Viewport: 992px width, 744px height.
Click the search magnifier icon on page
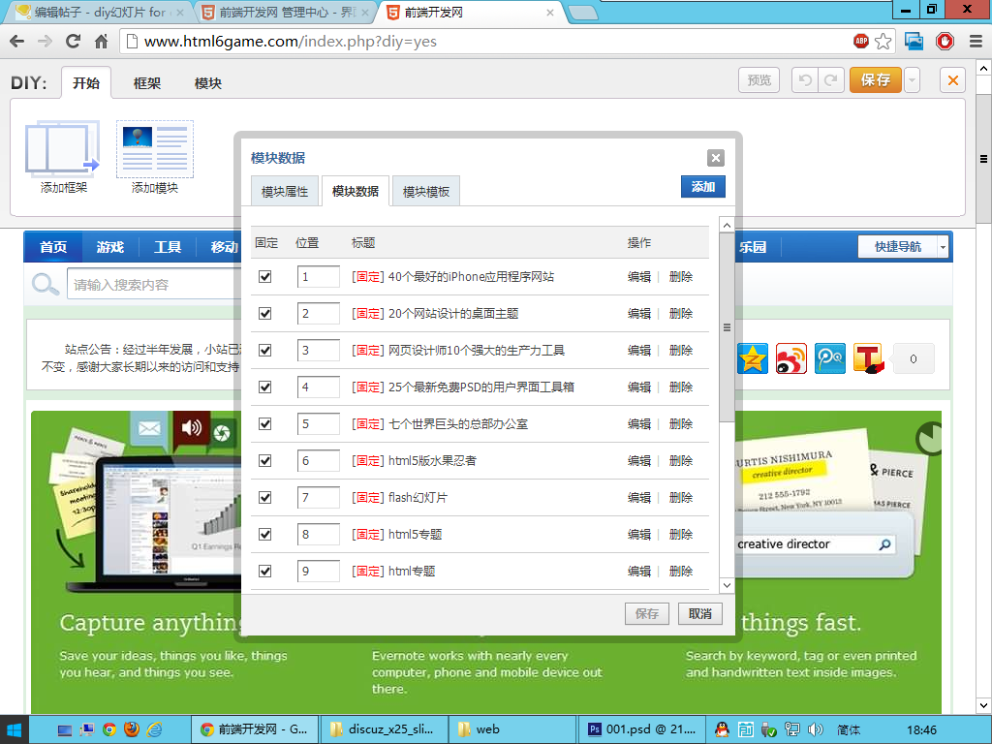pos(45,284)
